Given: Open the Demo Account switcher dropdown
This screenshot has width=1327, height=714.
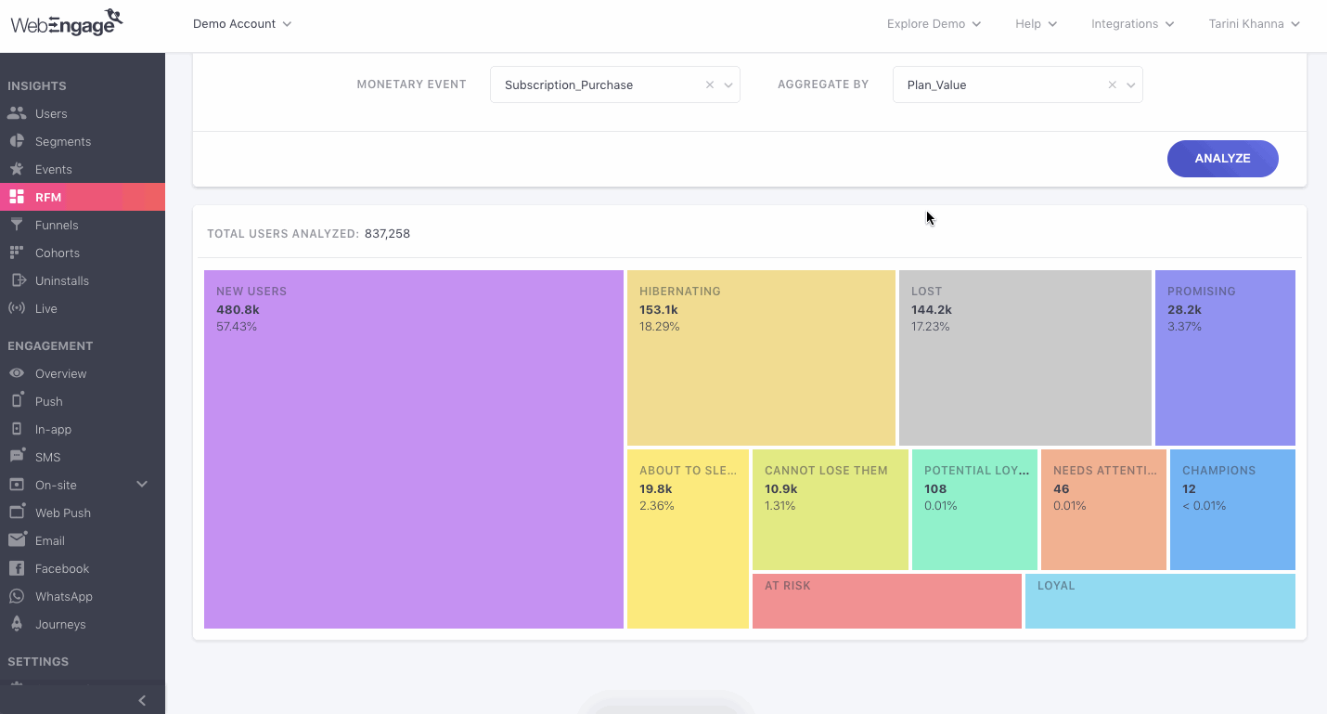Looking at the screenshot, I should pyautogui.click(x=242, y=23).
